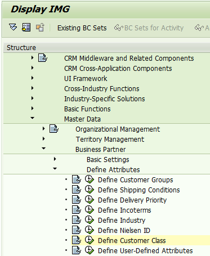
Task: Expand the Basic Settings node
Action: tap(55, 159)
